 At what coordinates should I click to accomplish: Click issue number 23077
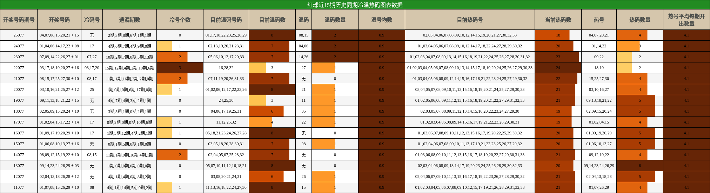pos(19,57)
